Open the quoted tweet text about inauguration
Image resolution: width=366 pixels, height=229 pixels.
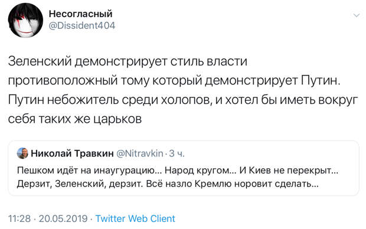(x=178, y=177)
